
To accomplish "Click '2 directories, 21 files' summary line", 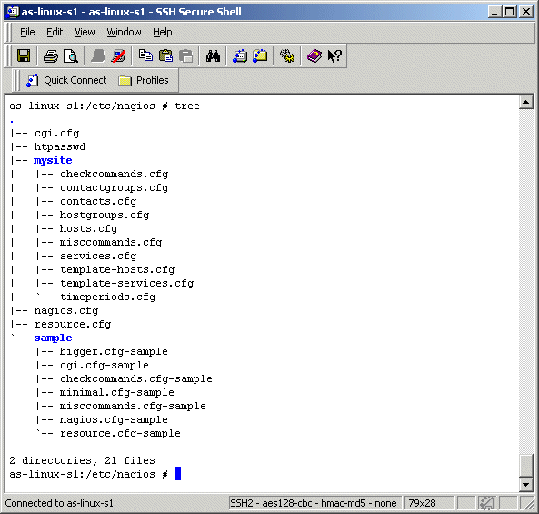I will [x=82, y=460].
